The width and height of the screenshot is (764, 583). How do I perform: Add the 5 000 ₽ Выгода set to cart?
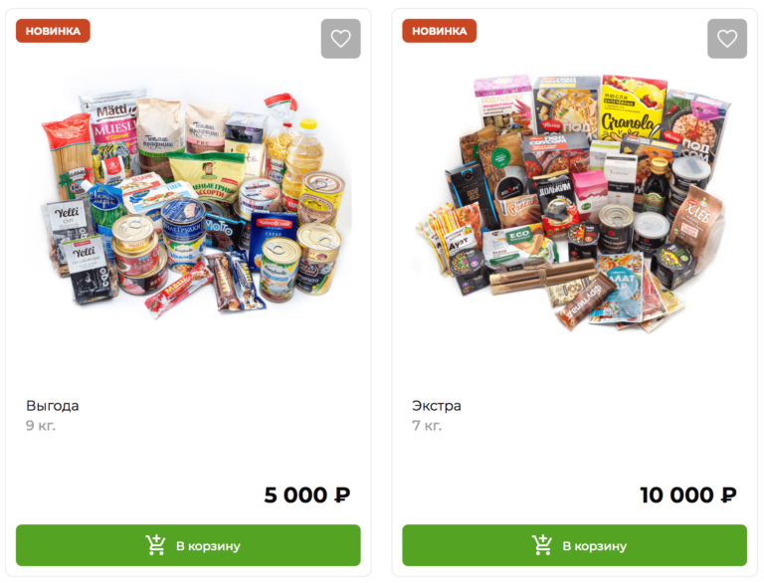point(188,545)
